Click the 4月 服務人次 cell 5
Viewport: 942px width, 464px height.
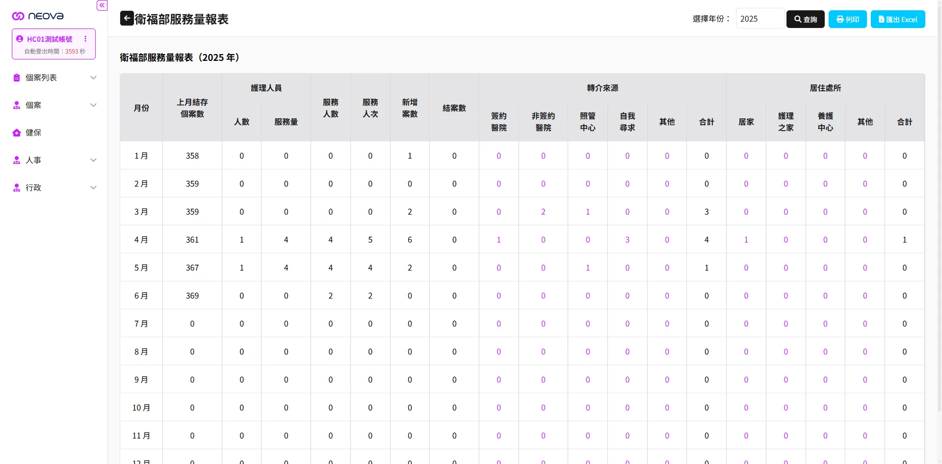tap(370, 240)
